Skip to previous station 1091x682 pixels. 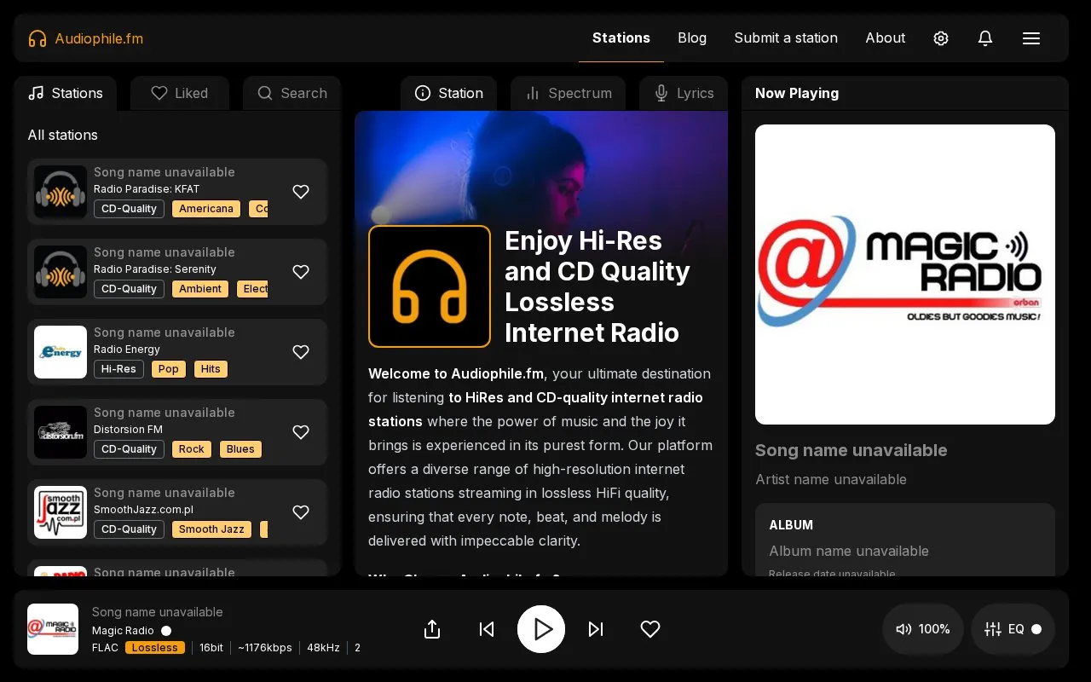click(x=487, y=629)
